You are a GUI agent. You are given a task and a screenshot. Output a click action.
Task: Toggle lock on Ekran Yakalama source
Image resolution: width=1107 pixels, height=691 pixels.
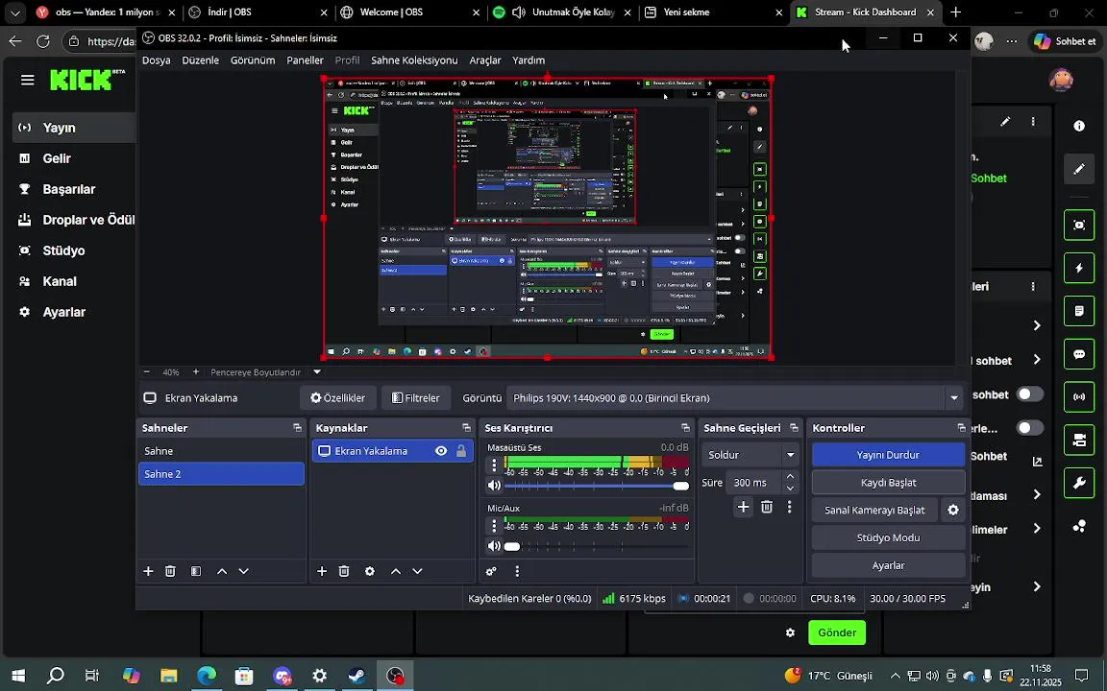pyautogui.click(x=461, y=451)
